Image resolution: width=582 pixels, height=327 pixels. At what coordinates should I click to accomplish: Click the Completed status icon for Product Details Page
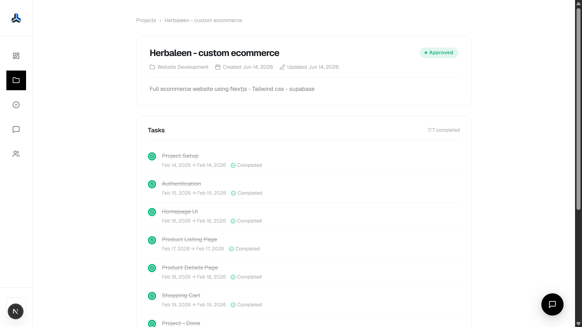[x=233, y=277]
